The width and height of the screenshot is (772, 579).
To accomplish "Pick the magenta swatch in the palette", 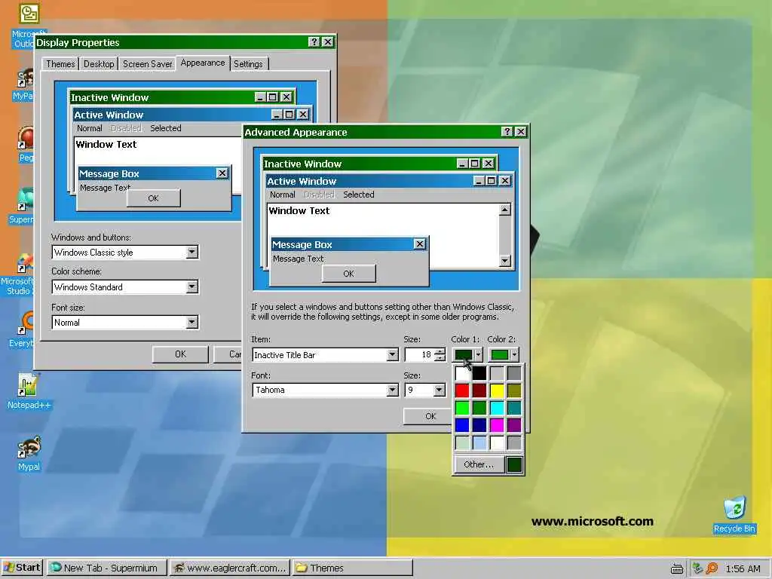I will coord(497,425).
